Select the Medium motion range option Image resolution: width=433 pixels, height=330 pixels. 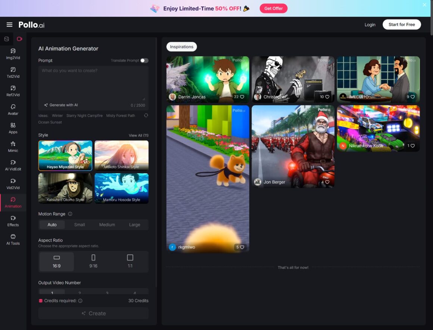click(x=107, y=225)
